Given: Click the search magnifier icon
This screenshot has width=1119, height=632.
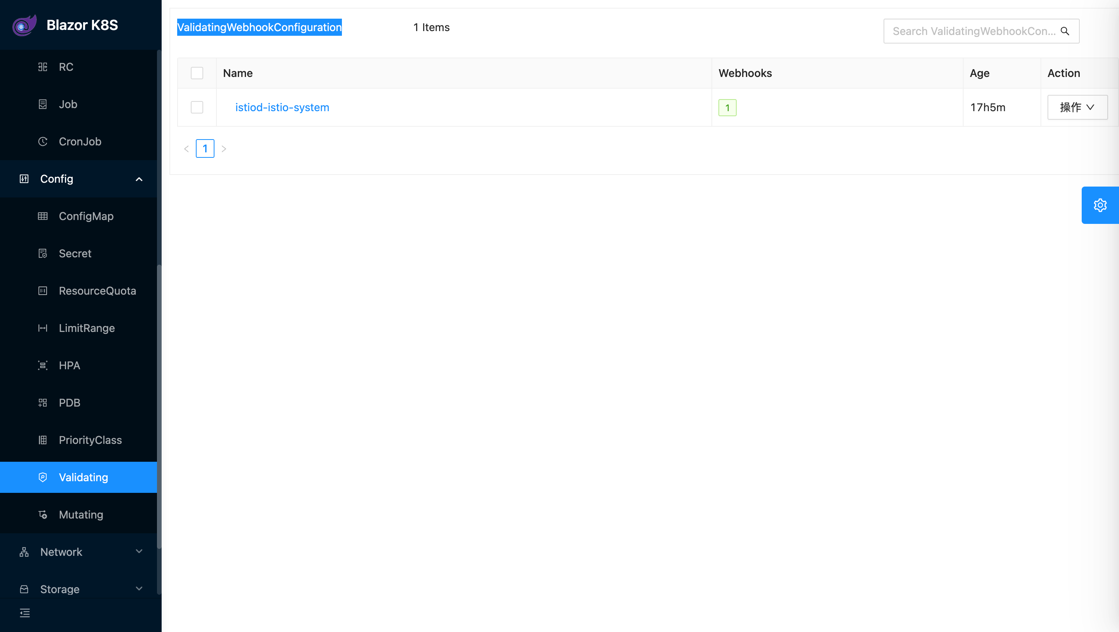Looking at the screenshot, I should [x=1065, y=31].
